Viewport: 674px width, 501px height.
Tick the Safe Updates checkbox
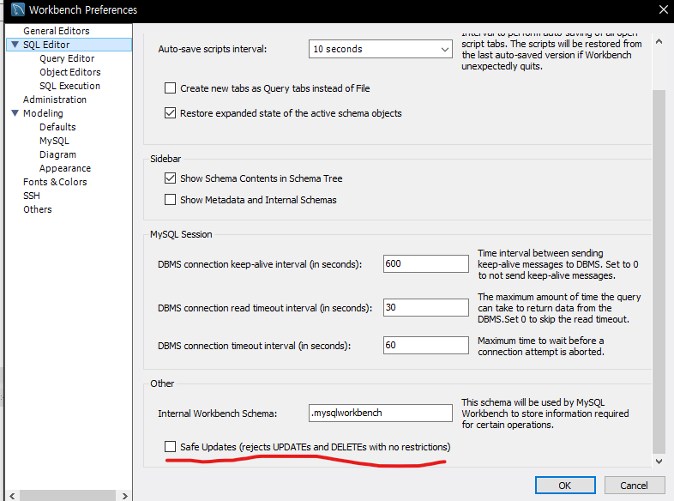click(171, 446)
